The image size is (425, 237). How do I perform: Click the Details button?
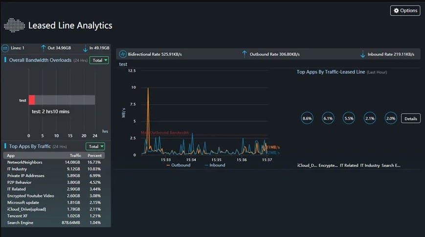pyautogui.click(x=410, y=118)
